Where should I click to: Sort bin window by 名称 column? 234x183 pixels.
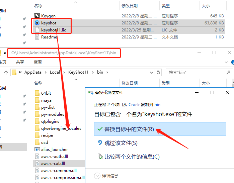point(38,83)
